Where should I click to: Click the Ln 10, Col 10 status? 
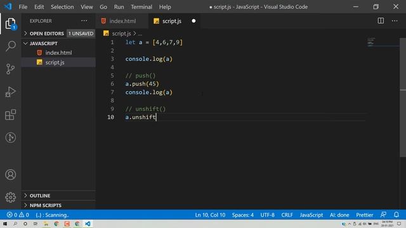click(210, 215)
